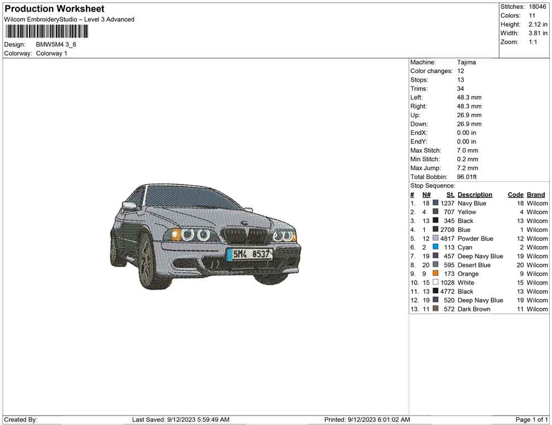Click the Zoom value '1:1'
This screenshot has width=552, height=425.
pyautogui.click(x=532, y=42)
